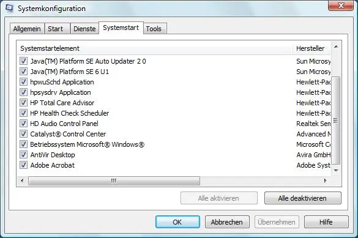
Task: Uncheck Java(TM) Platform SE Auto Updater checkbox
Action: (23, 61)
